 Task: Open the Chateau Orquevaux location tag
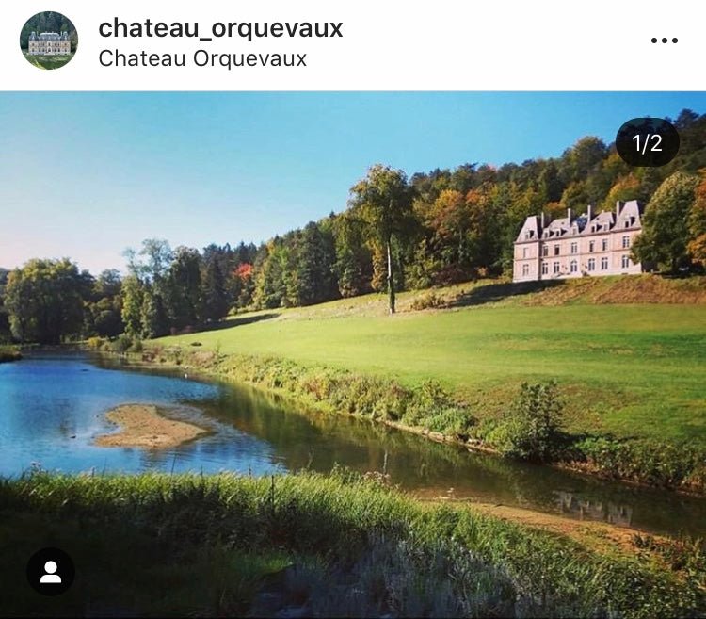[202, 58]
